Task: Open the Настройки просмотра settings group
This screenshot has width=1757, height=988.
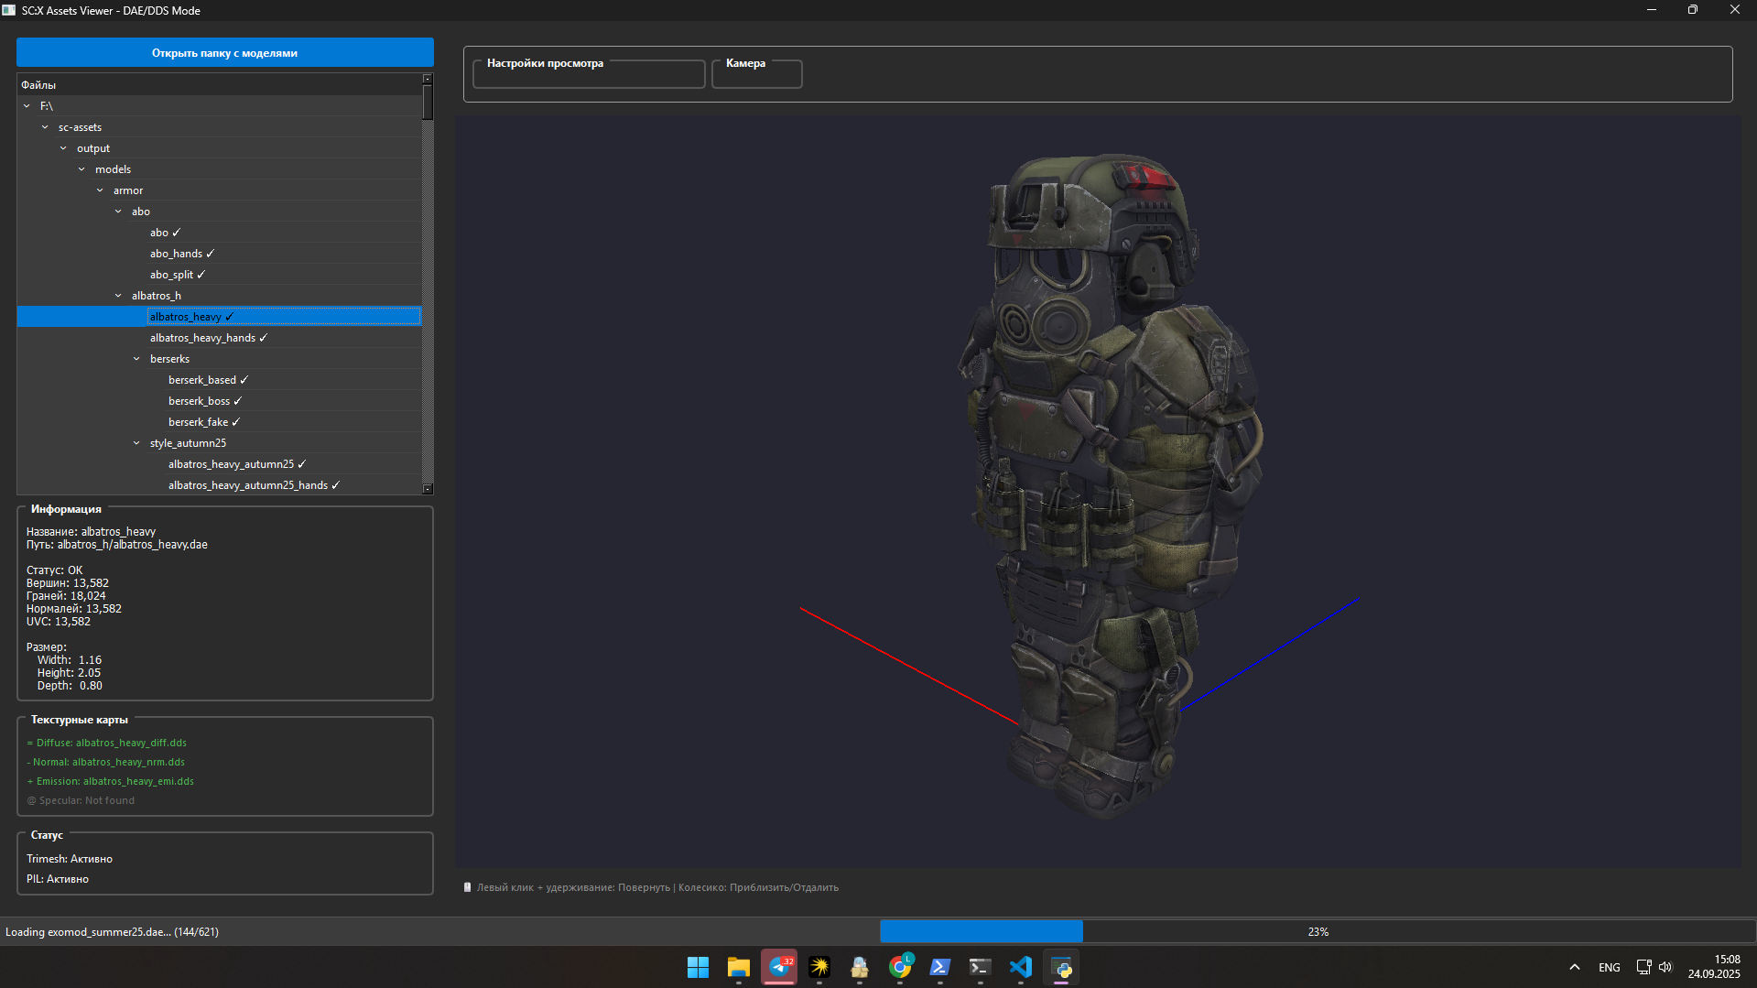Action: 545,63
